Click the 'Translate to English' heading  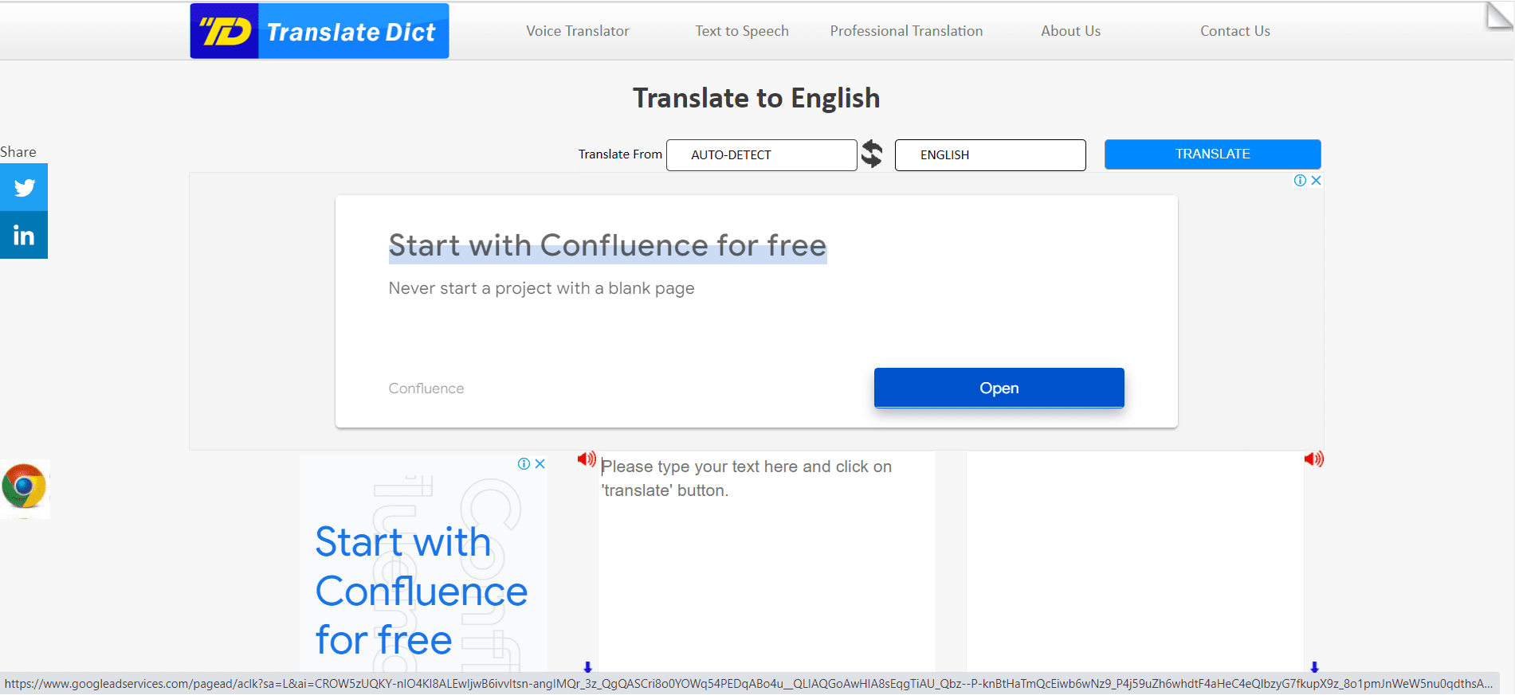click(x=756, y=98)
